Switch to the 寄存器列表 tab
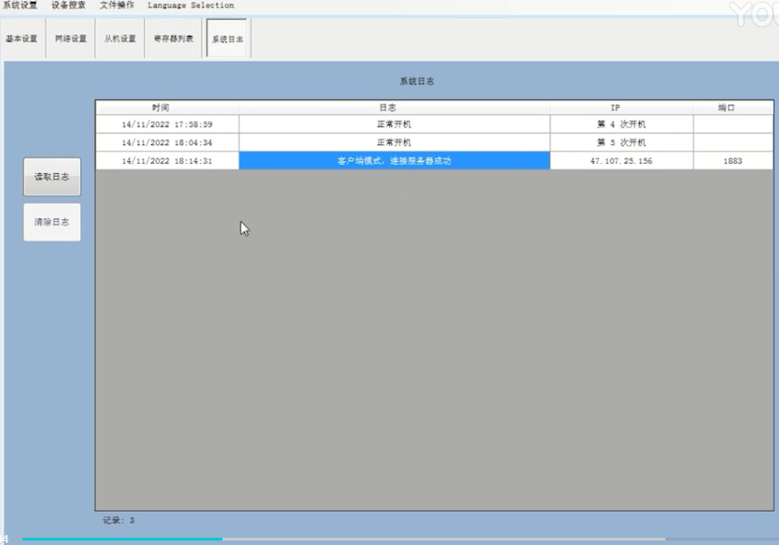Viewport: 779px width, 545px height. click(173, 39)
